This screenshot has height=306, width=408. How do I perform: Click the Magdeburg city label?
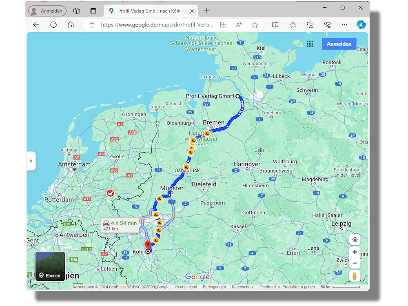(x=315, y=180)
